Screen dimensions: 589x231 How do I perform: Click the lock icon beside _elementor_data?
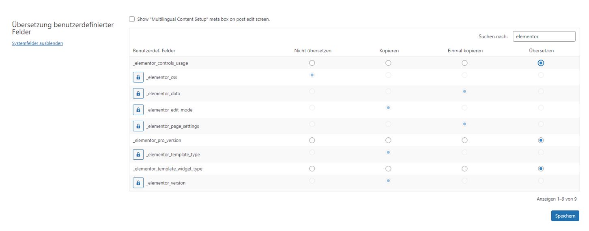[x=138, y=94]
